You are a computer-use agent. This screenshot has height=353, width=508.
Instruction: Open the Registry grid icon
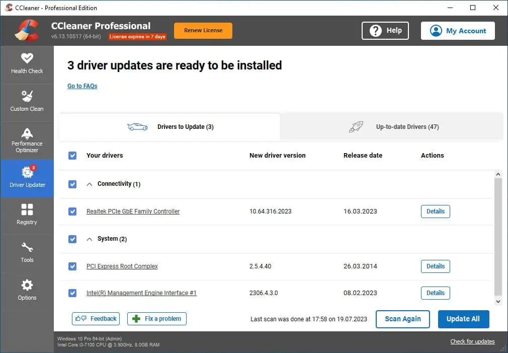coord(27,209)
